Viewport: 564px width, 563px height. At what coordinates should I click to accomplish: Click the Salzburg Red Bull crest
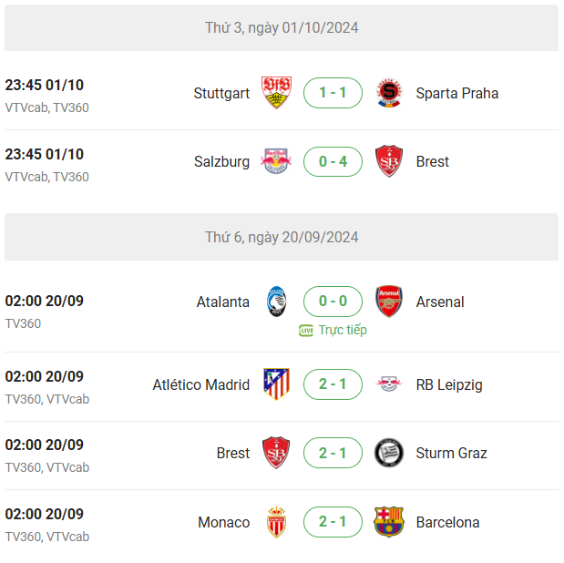[x=276, y=161]
